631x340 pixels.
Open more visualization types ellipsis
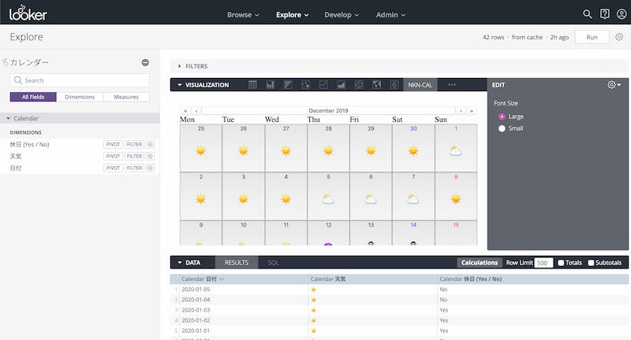(452, 85)
